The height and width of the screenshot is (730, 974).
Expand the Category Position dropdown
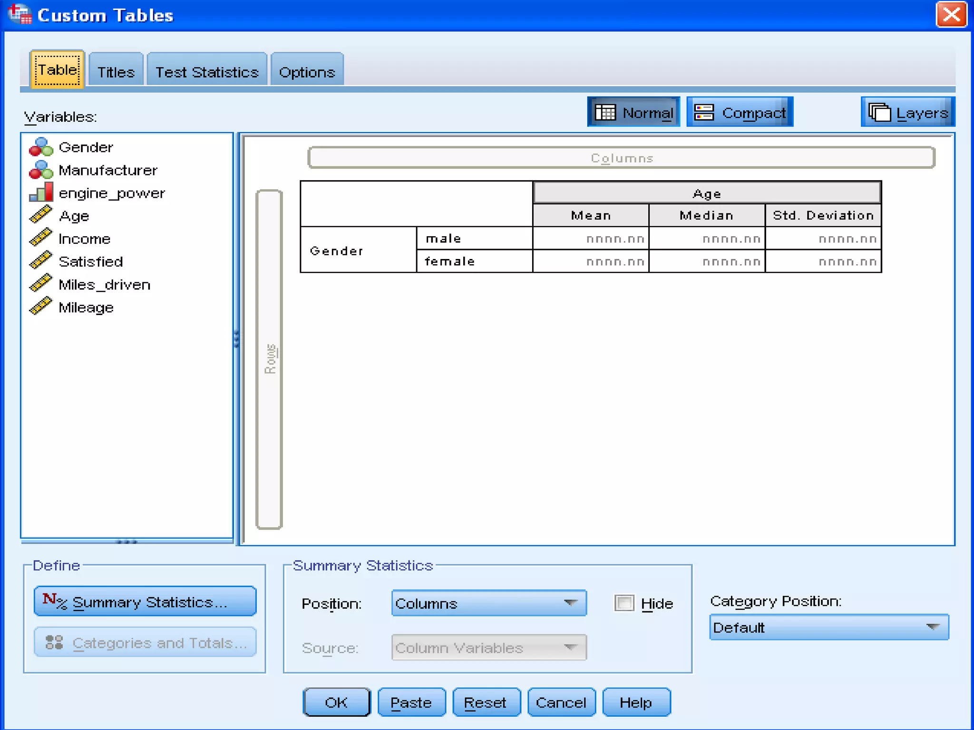pos(828,627)
